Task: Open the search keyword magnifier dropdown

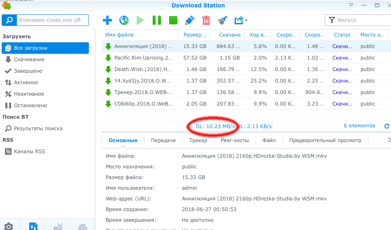Action: click(9, 20)
